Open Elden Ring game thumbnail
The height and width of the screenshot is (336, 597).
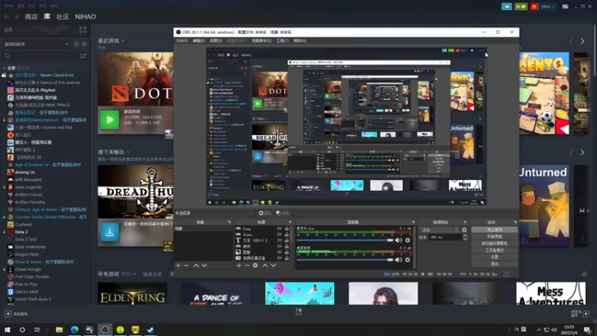pos(132,293)
